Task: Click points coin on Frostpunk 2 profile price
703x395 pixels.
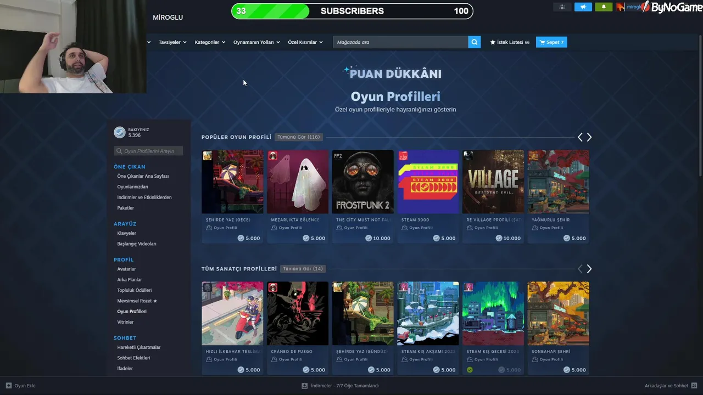Action: point(369,238)
